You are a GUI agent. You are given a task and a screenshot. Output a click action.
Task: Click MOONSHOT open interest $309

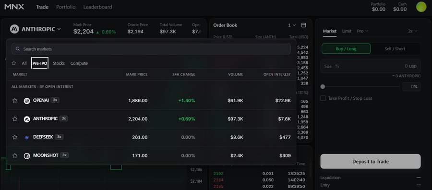point(285,155)
